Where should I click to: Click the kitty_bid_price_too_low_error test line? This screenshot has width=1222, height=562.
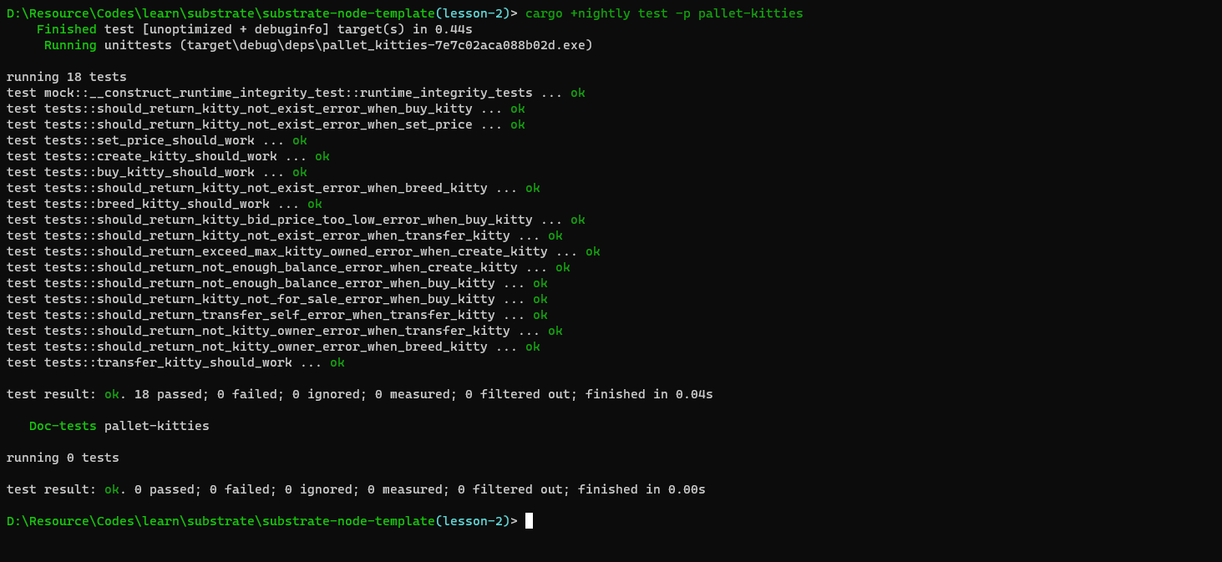pyautogui.click(x=296, y=220)
